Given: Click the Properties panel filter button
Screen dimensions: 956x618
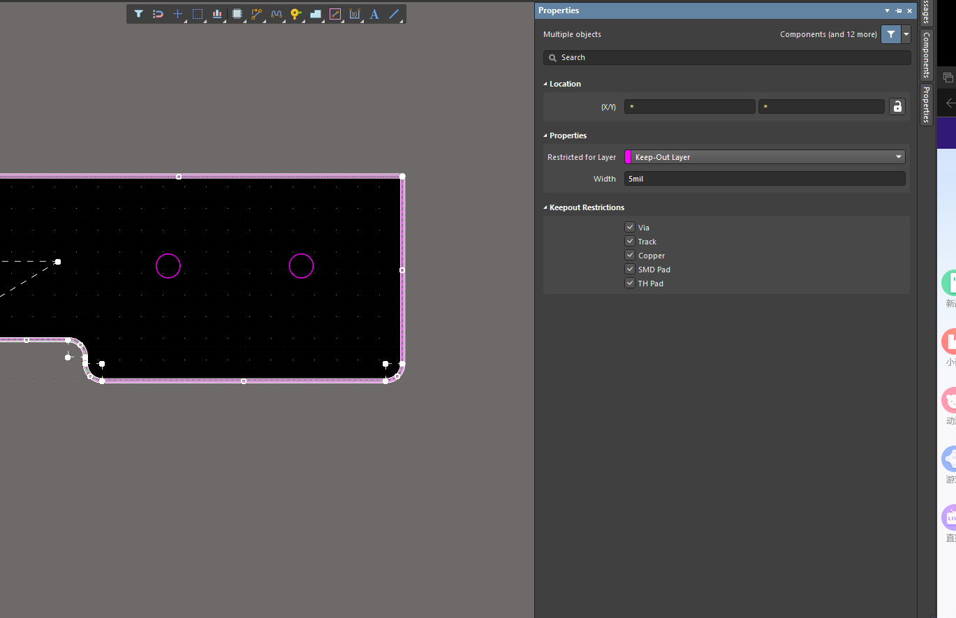Looking at the screenshot, I should point(891,34).
